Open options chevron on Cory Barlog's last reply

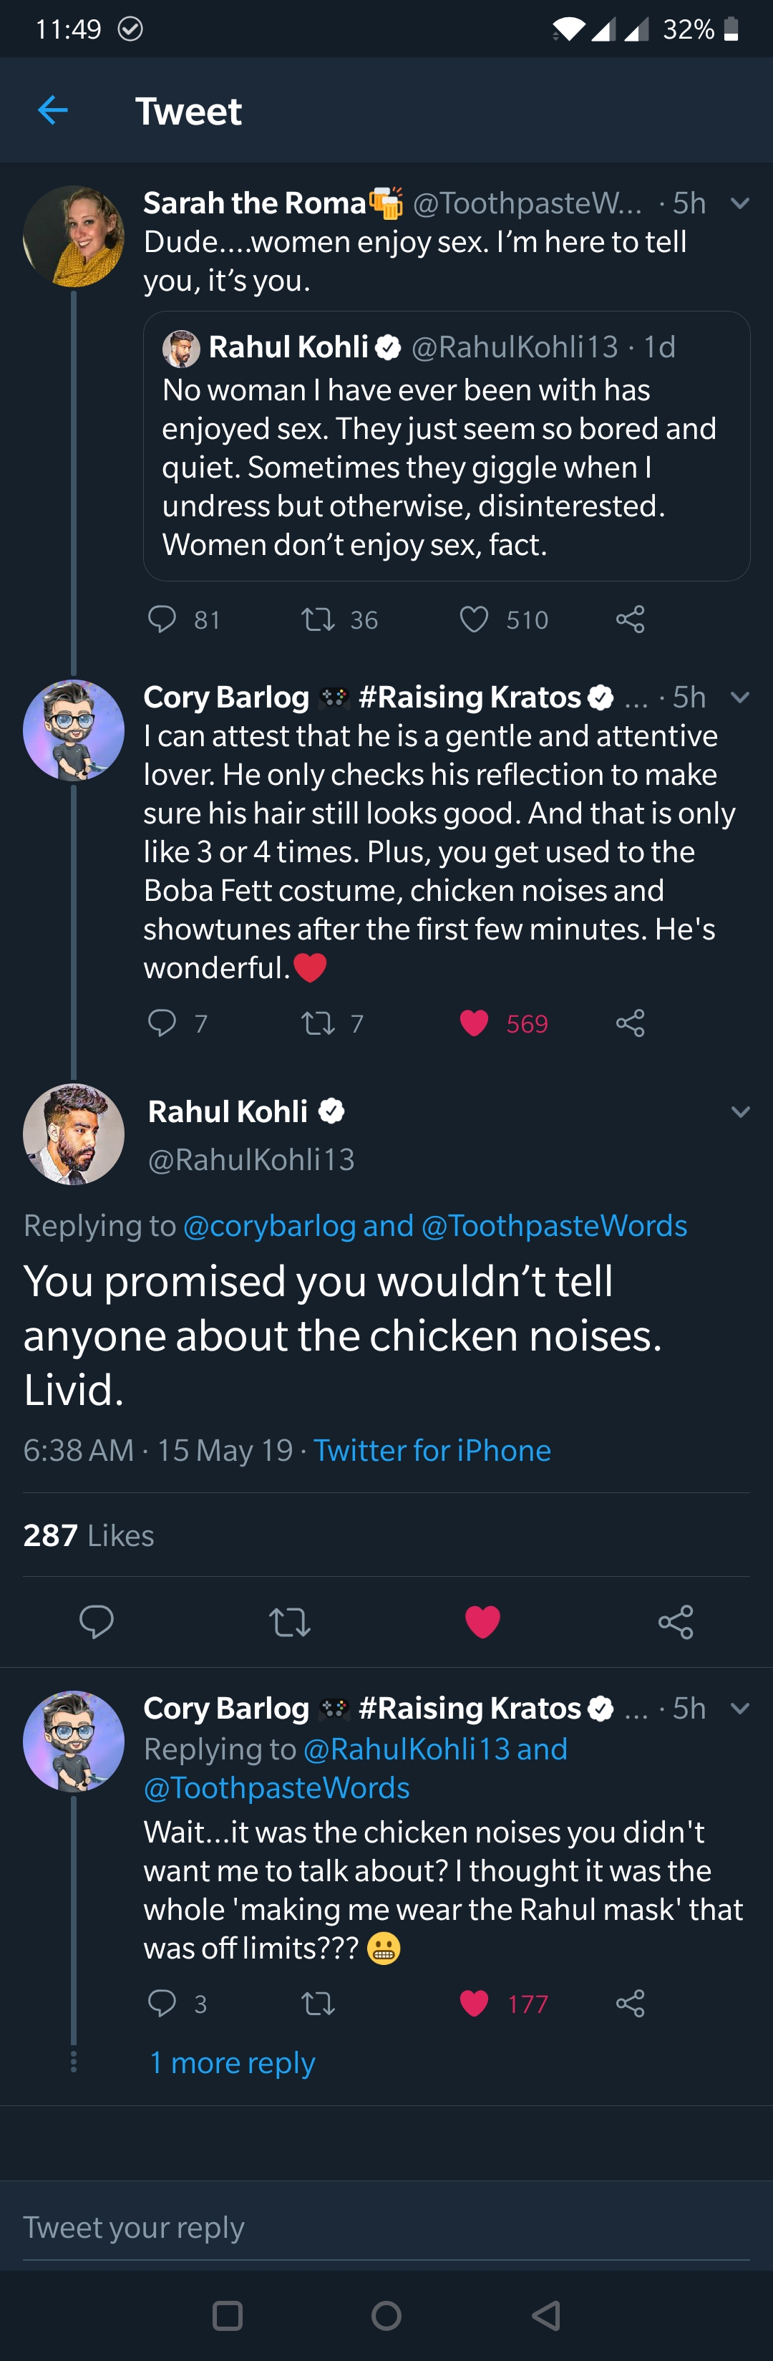click(x=740, y=1707)
